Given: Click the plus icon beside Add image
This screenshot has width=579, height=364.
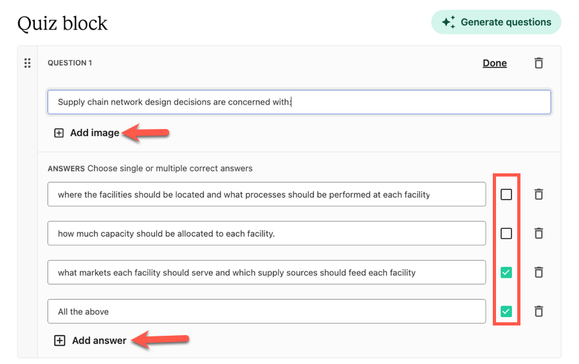Looking at the screenshot, I should click(59, 133).
